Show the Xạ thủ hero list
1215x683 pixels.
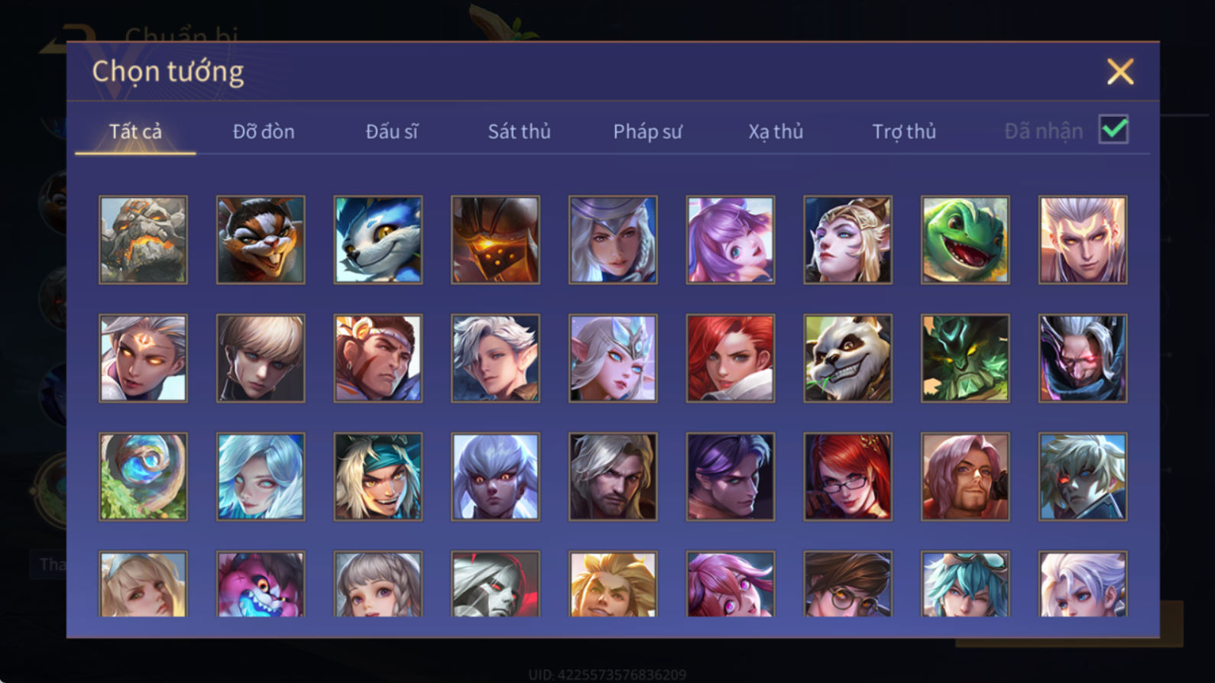(x=776, y=131)
